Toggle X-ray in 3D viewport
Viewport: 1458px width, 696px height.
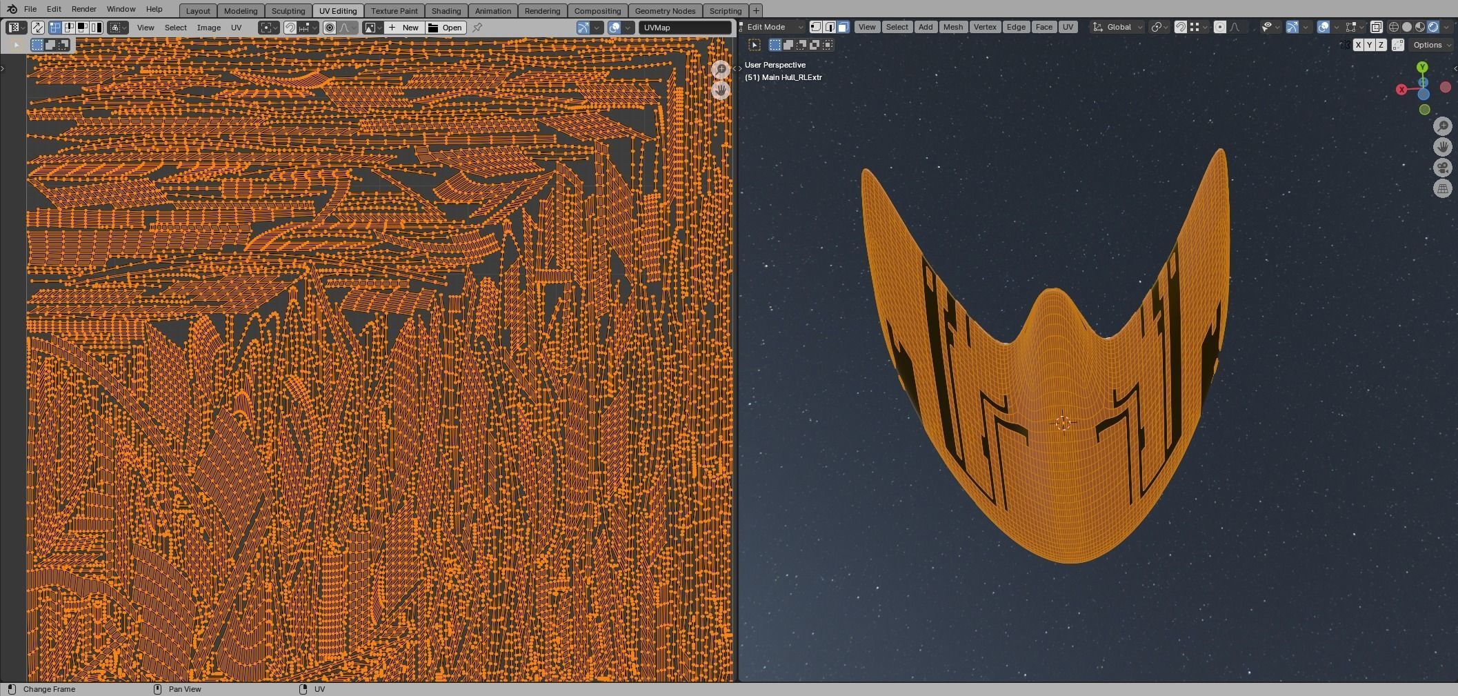pos(1376,27)
